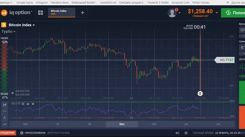This screenshot has height=137, width=245.
Task: Click the red lower put button
Action: 242,118
